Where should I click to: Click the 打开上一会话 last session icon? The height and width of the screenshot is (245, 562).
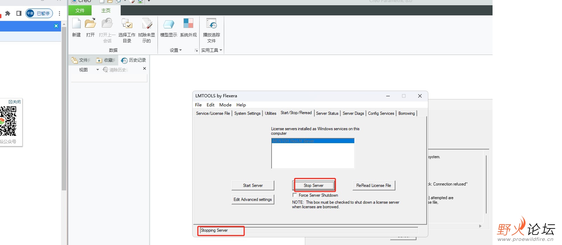click(107, 23)
